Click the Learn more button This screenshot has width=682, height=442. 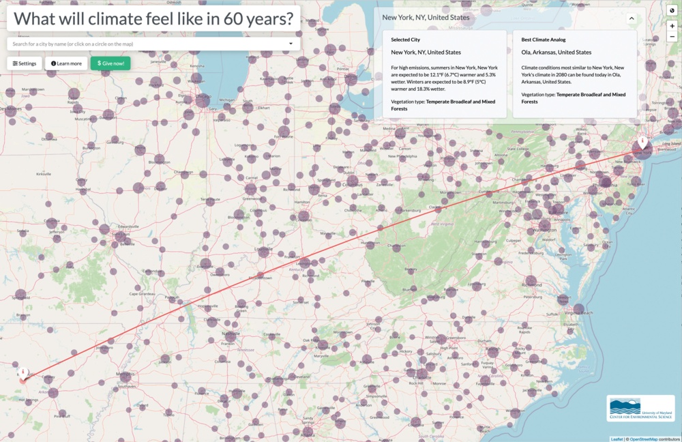click(66, 63)
